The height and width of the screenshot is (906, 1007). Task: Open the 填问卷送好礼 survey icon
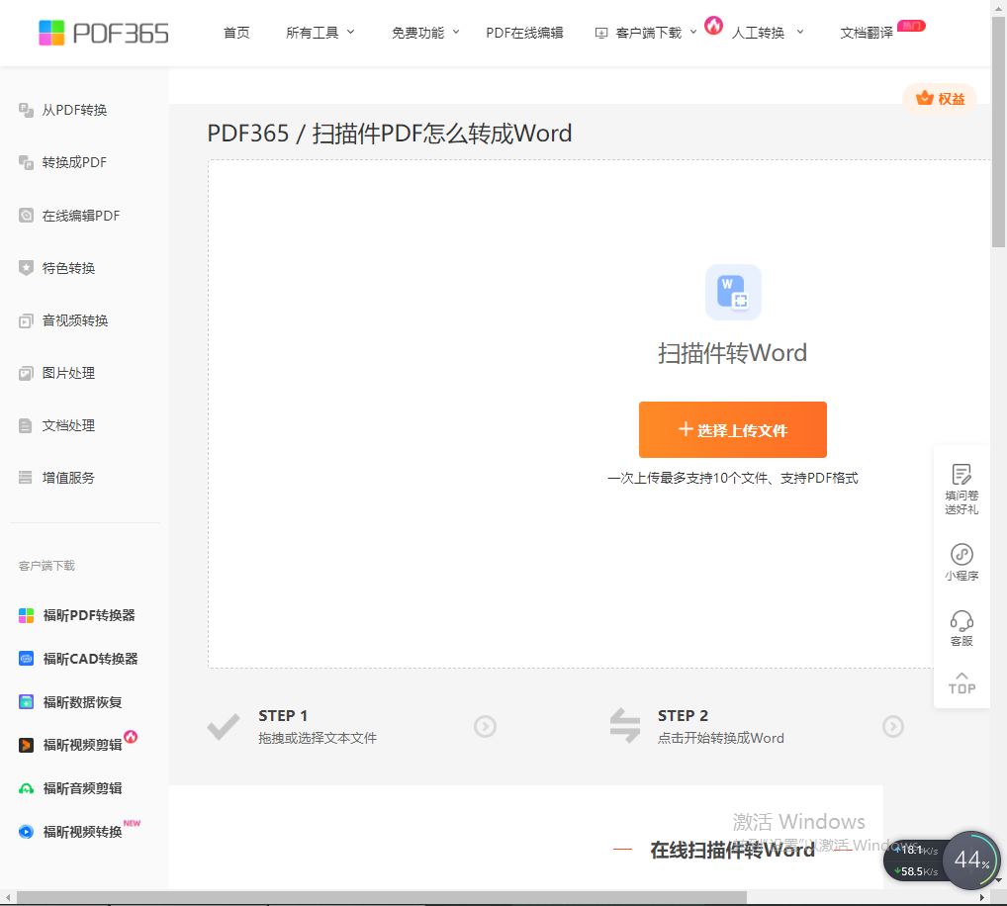[961, 475]
